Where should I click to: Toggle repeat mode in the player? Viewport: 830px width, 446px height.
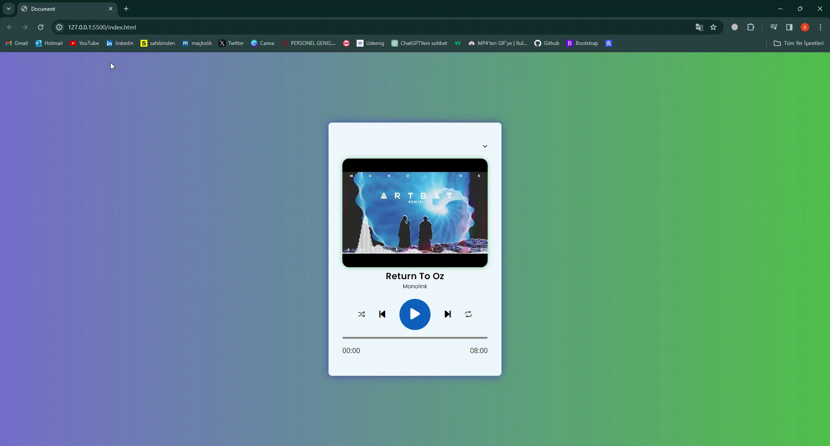pos(468,314)
